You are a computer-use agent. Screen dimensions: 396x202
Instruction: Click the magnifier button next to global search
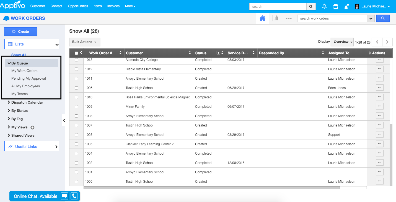click(x=311, y=6)
